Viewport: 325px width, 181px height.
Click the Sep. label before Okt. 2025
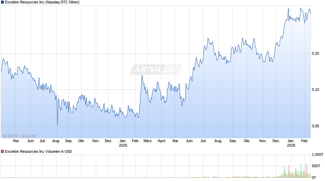point(233,141)
